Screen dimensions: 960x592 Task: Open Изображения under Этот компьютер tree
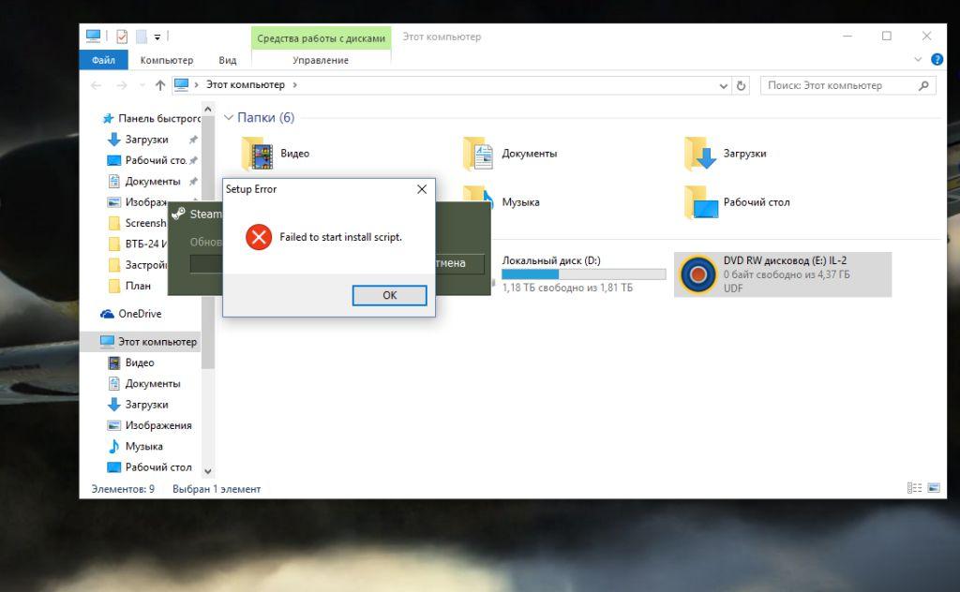[150, 425]
